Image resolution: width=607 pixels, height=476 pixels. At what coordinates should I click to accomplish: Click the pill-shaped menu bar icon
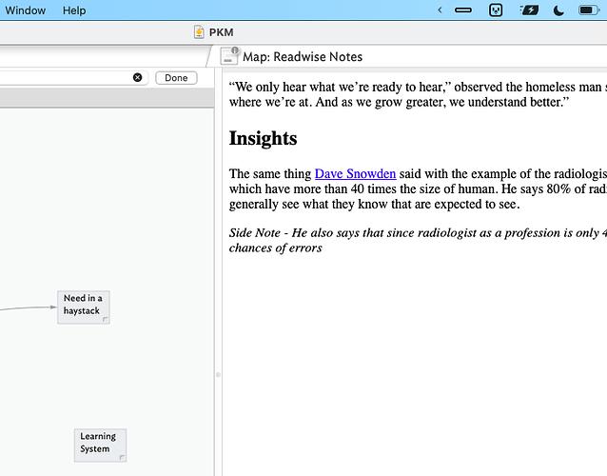pos(463,10)
